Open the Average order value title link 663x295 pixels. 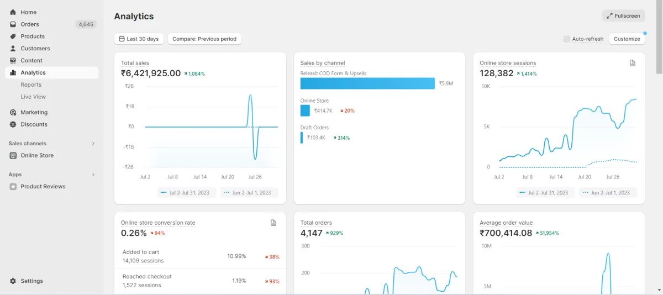coord(506,223)
